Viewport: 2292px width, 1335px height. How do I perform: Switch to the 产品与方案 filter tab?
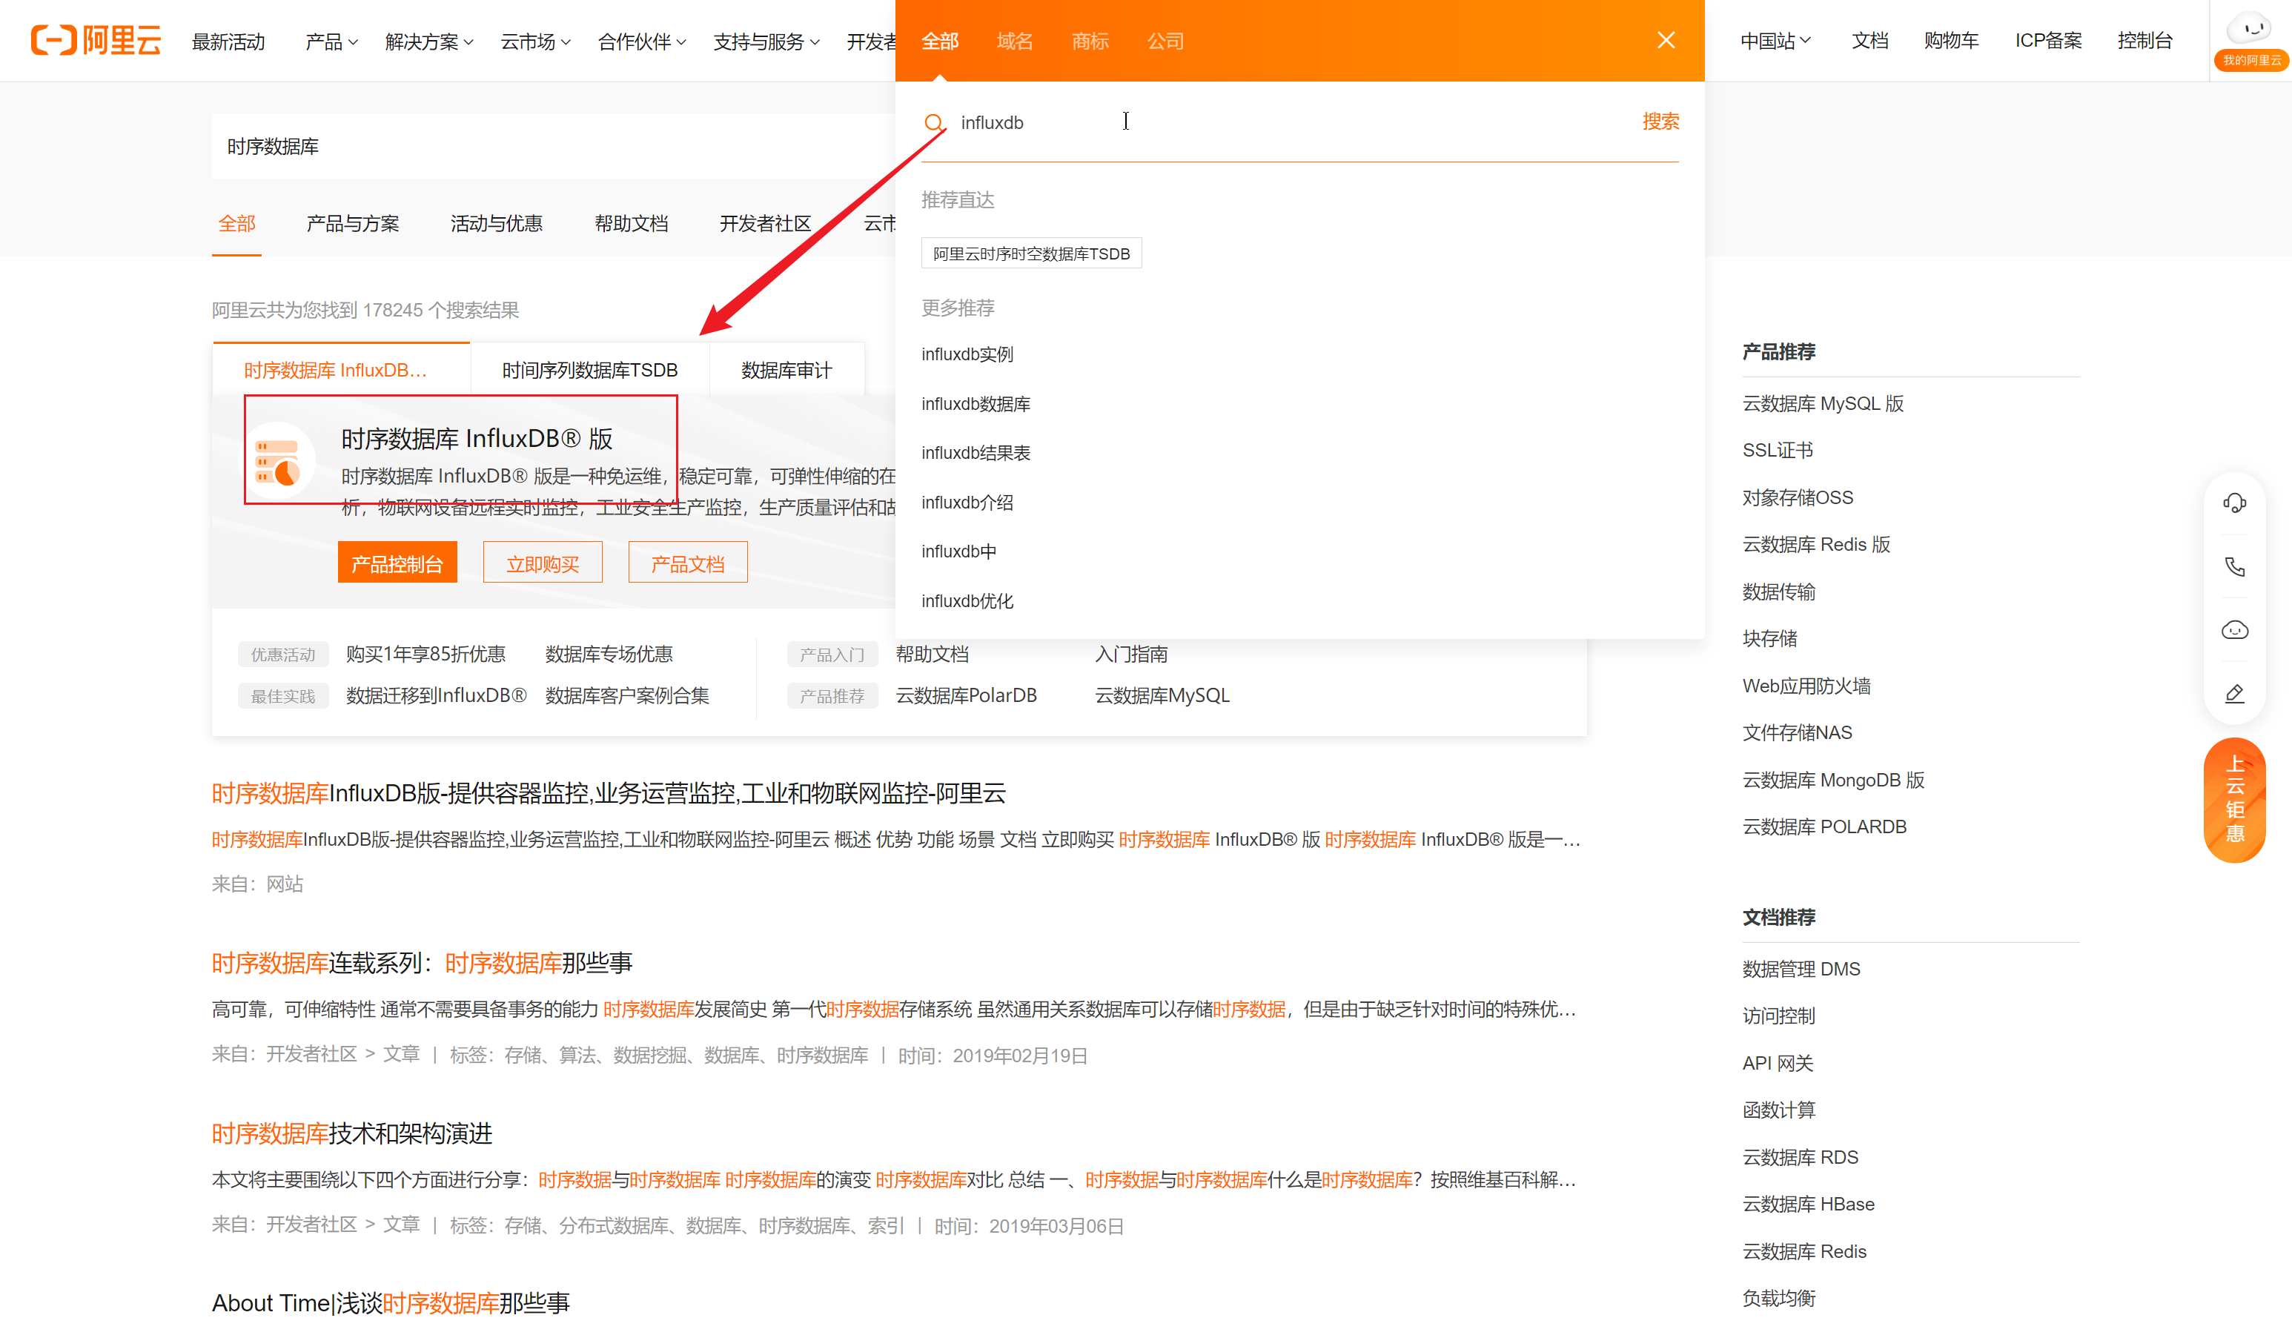(x=352, y=224)
